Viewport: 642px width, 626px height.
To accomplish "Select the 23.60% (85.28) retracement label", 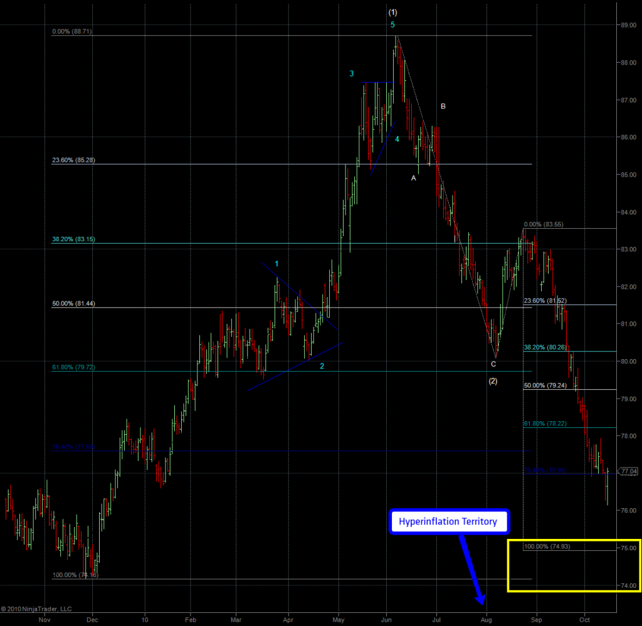I will click(x=73, y=160).
